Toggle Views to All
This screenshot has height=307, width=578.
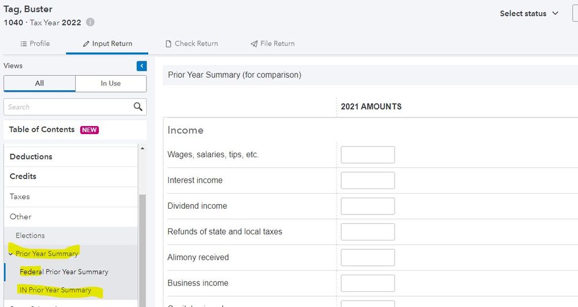(39, 83)
